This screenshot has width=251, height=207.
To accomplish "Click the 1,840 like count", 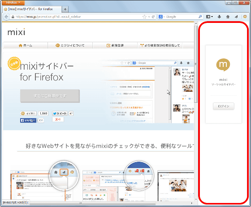I will (43, 114).
